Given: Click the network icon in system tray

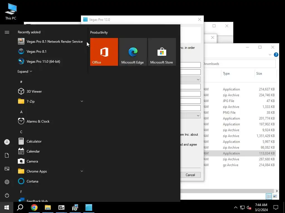Looking at the screenshot, I should pos(242,207).
